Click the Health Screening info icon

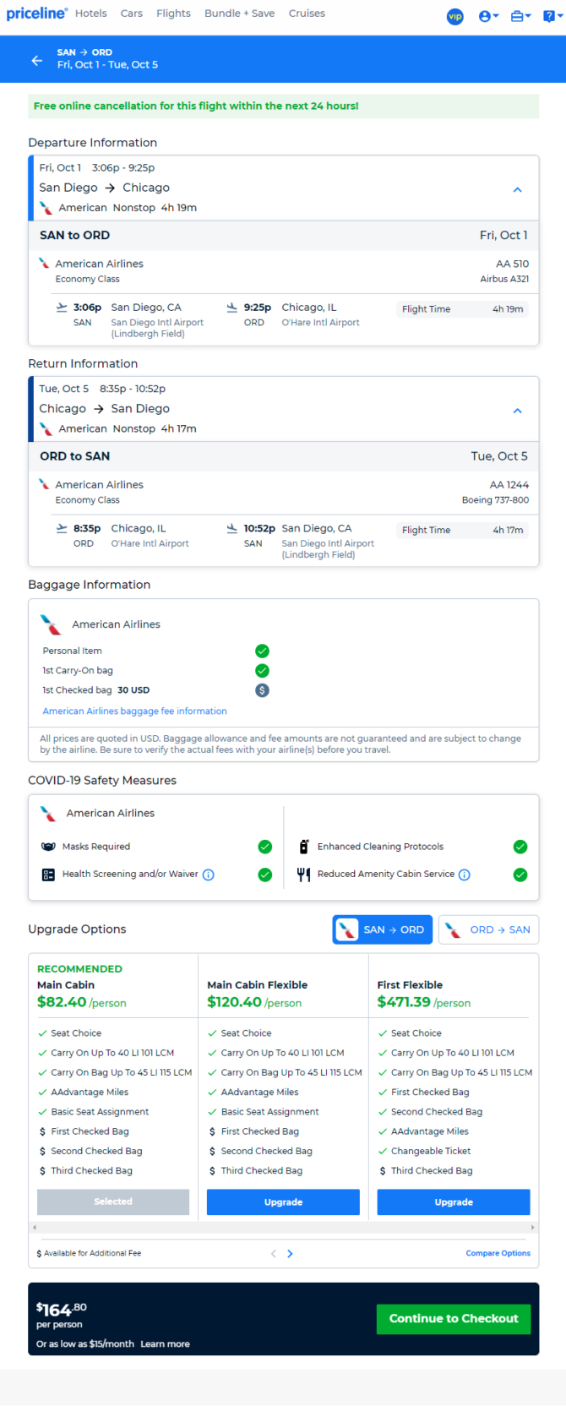pyautogui.click(x=209, y=875)
